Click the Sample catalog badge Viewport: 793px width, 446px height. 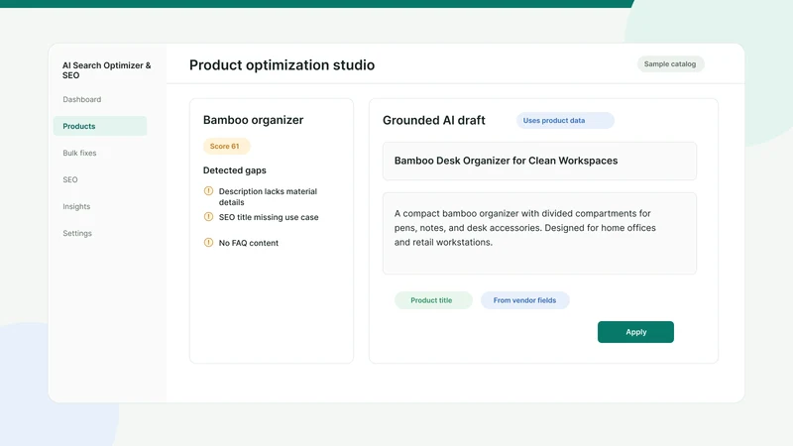[x=670, y=64]
